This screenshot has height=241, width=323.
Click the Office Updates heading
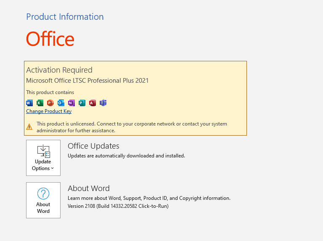point(93,146)
